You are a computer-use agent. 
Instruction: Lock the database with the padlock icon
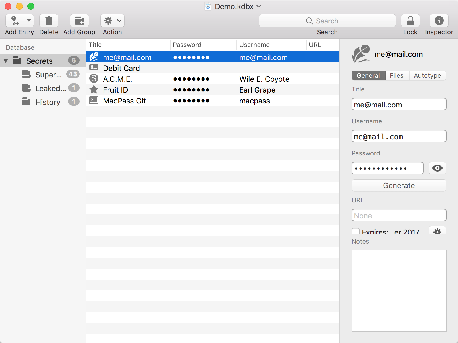point(410,21)
